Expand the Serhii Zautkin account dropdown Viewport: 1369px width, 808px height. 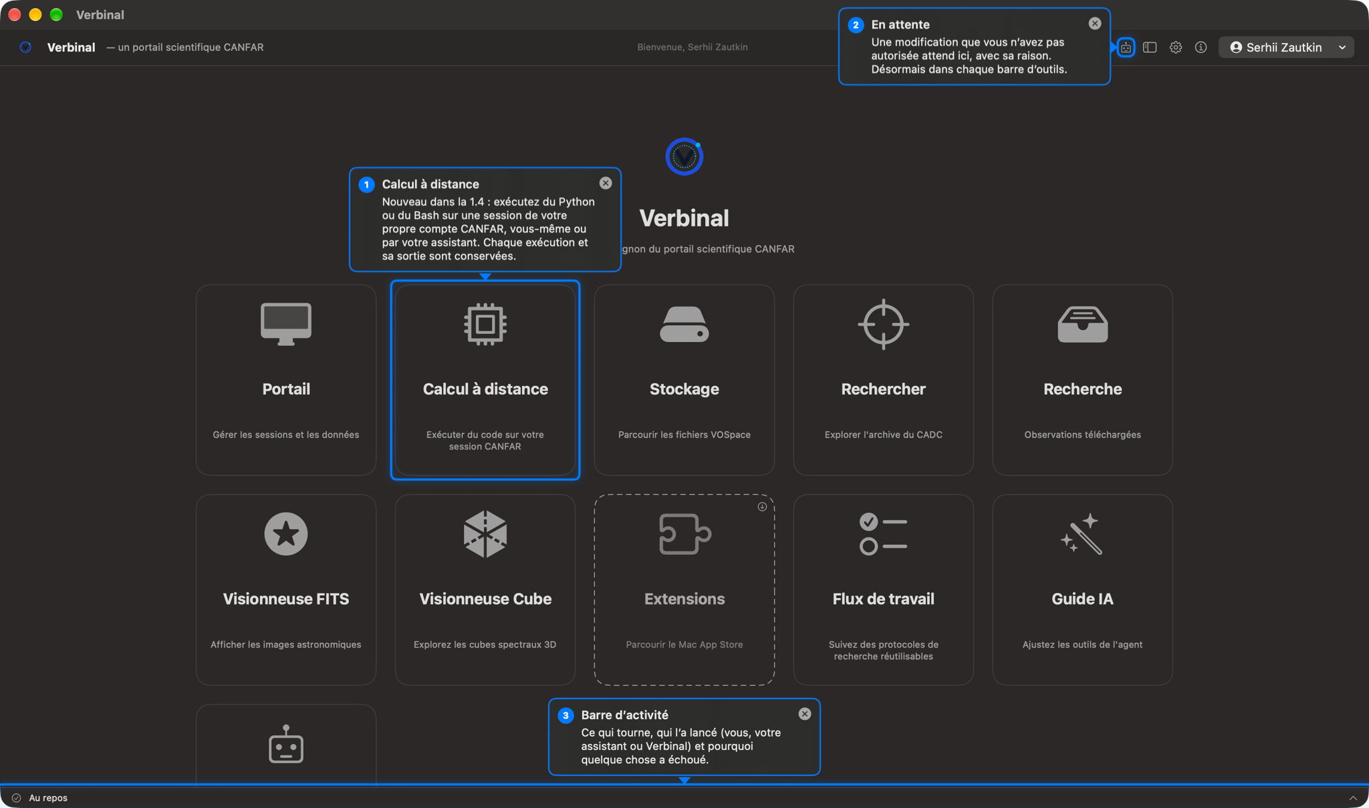[1286, 47]
